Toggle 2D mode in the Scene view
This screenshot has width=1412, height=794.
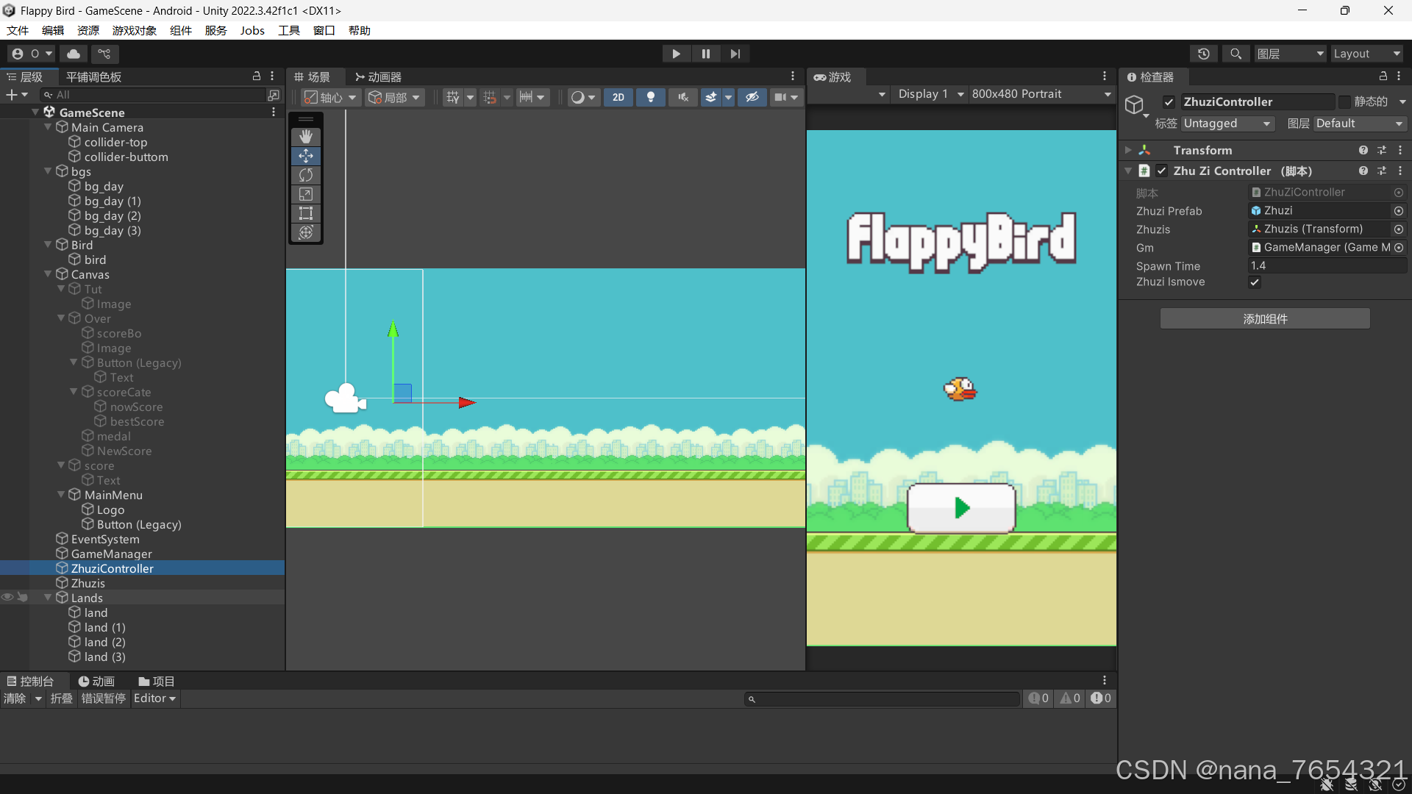[x=618, y=97]
